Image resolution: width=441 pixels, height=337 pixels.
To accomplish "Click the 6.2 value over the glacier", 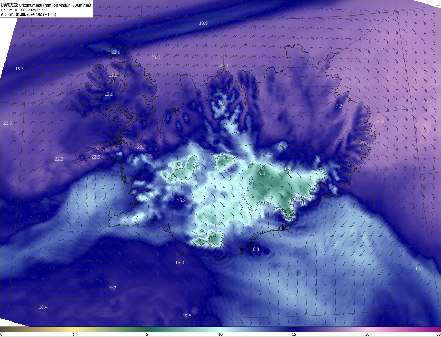I will [x=226, y=158].
